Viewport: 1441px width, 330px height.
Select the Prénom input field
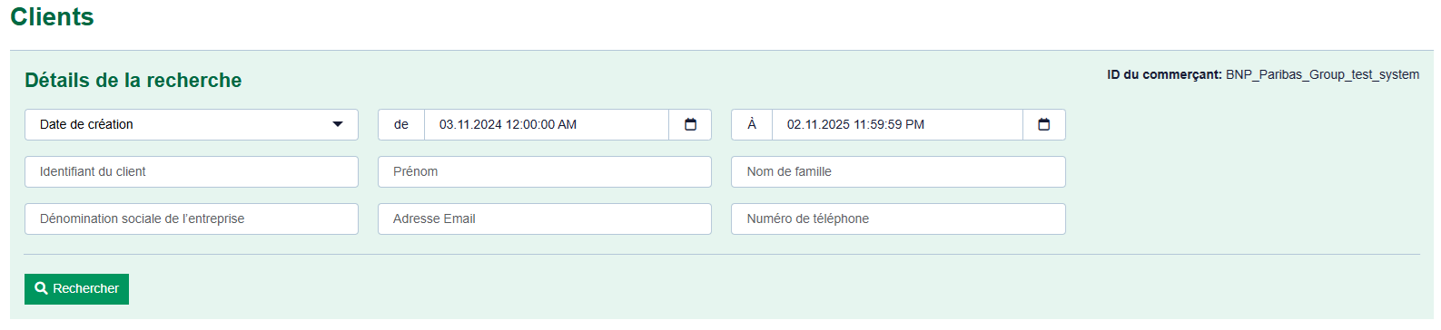click(544, 171)
